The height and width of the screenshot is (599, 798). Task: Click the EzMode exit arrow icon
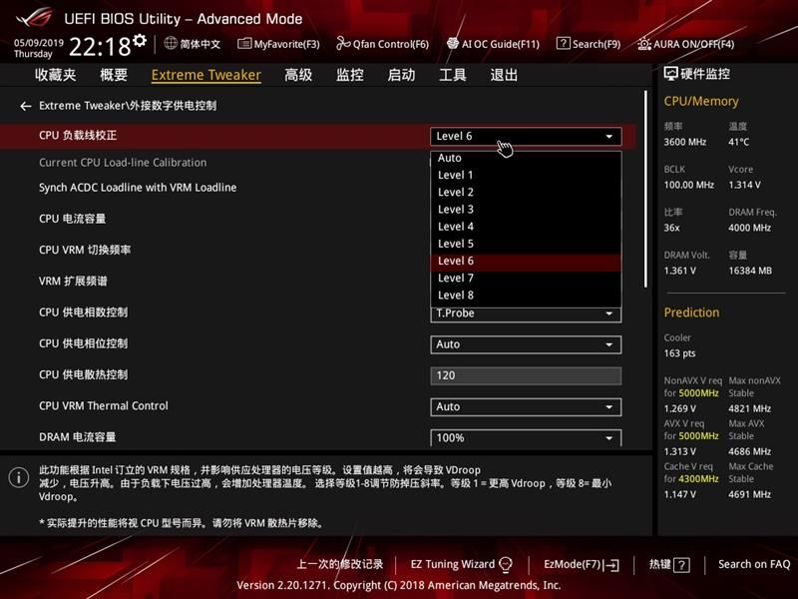coord(611,565)
